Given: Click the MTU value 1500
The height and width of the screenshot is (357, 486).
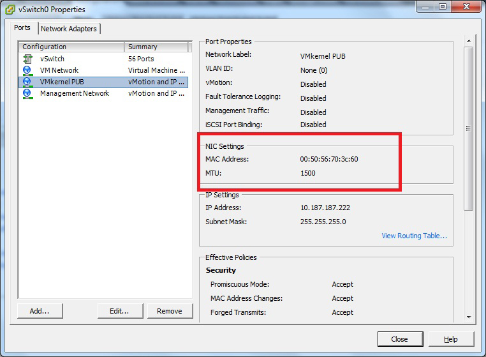Looking at the screenshot, I should click(x=308, y=173).
